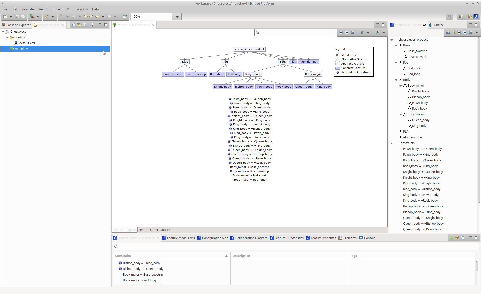
Task: Switch to the Feature Order tab
Action: click(148, 230)
